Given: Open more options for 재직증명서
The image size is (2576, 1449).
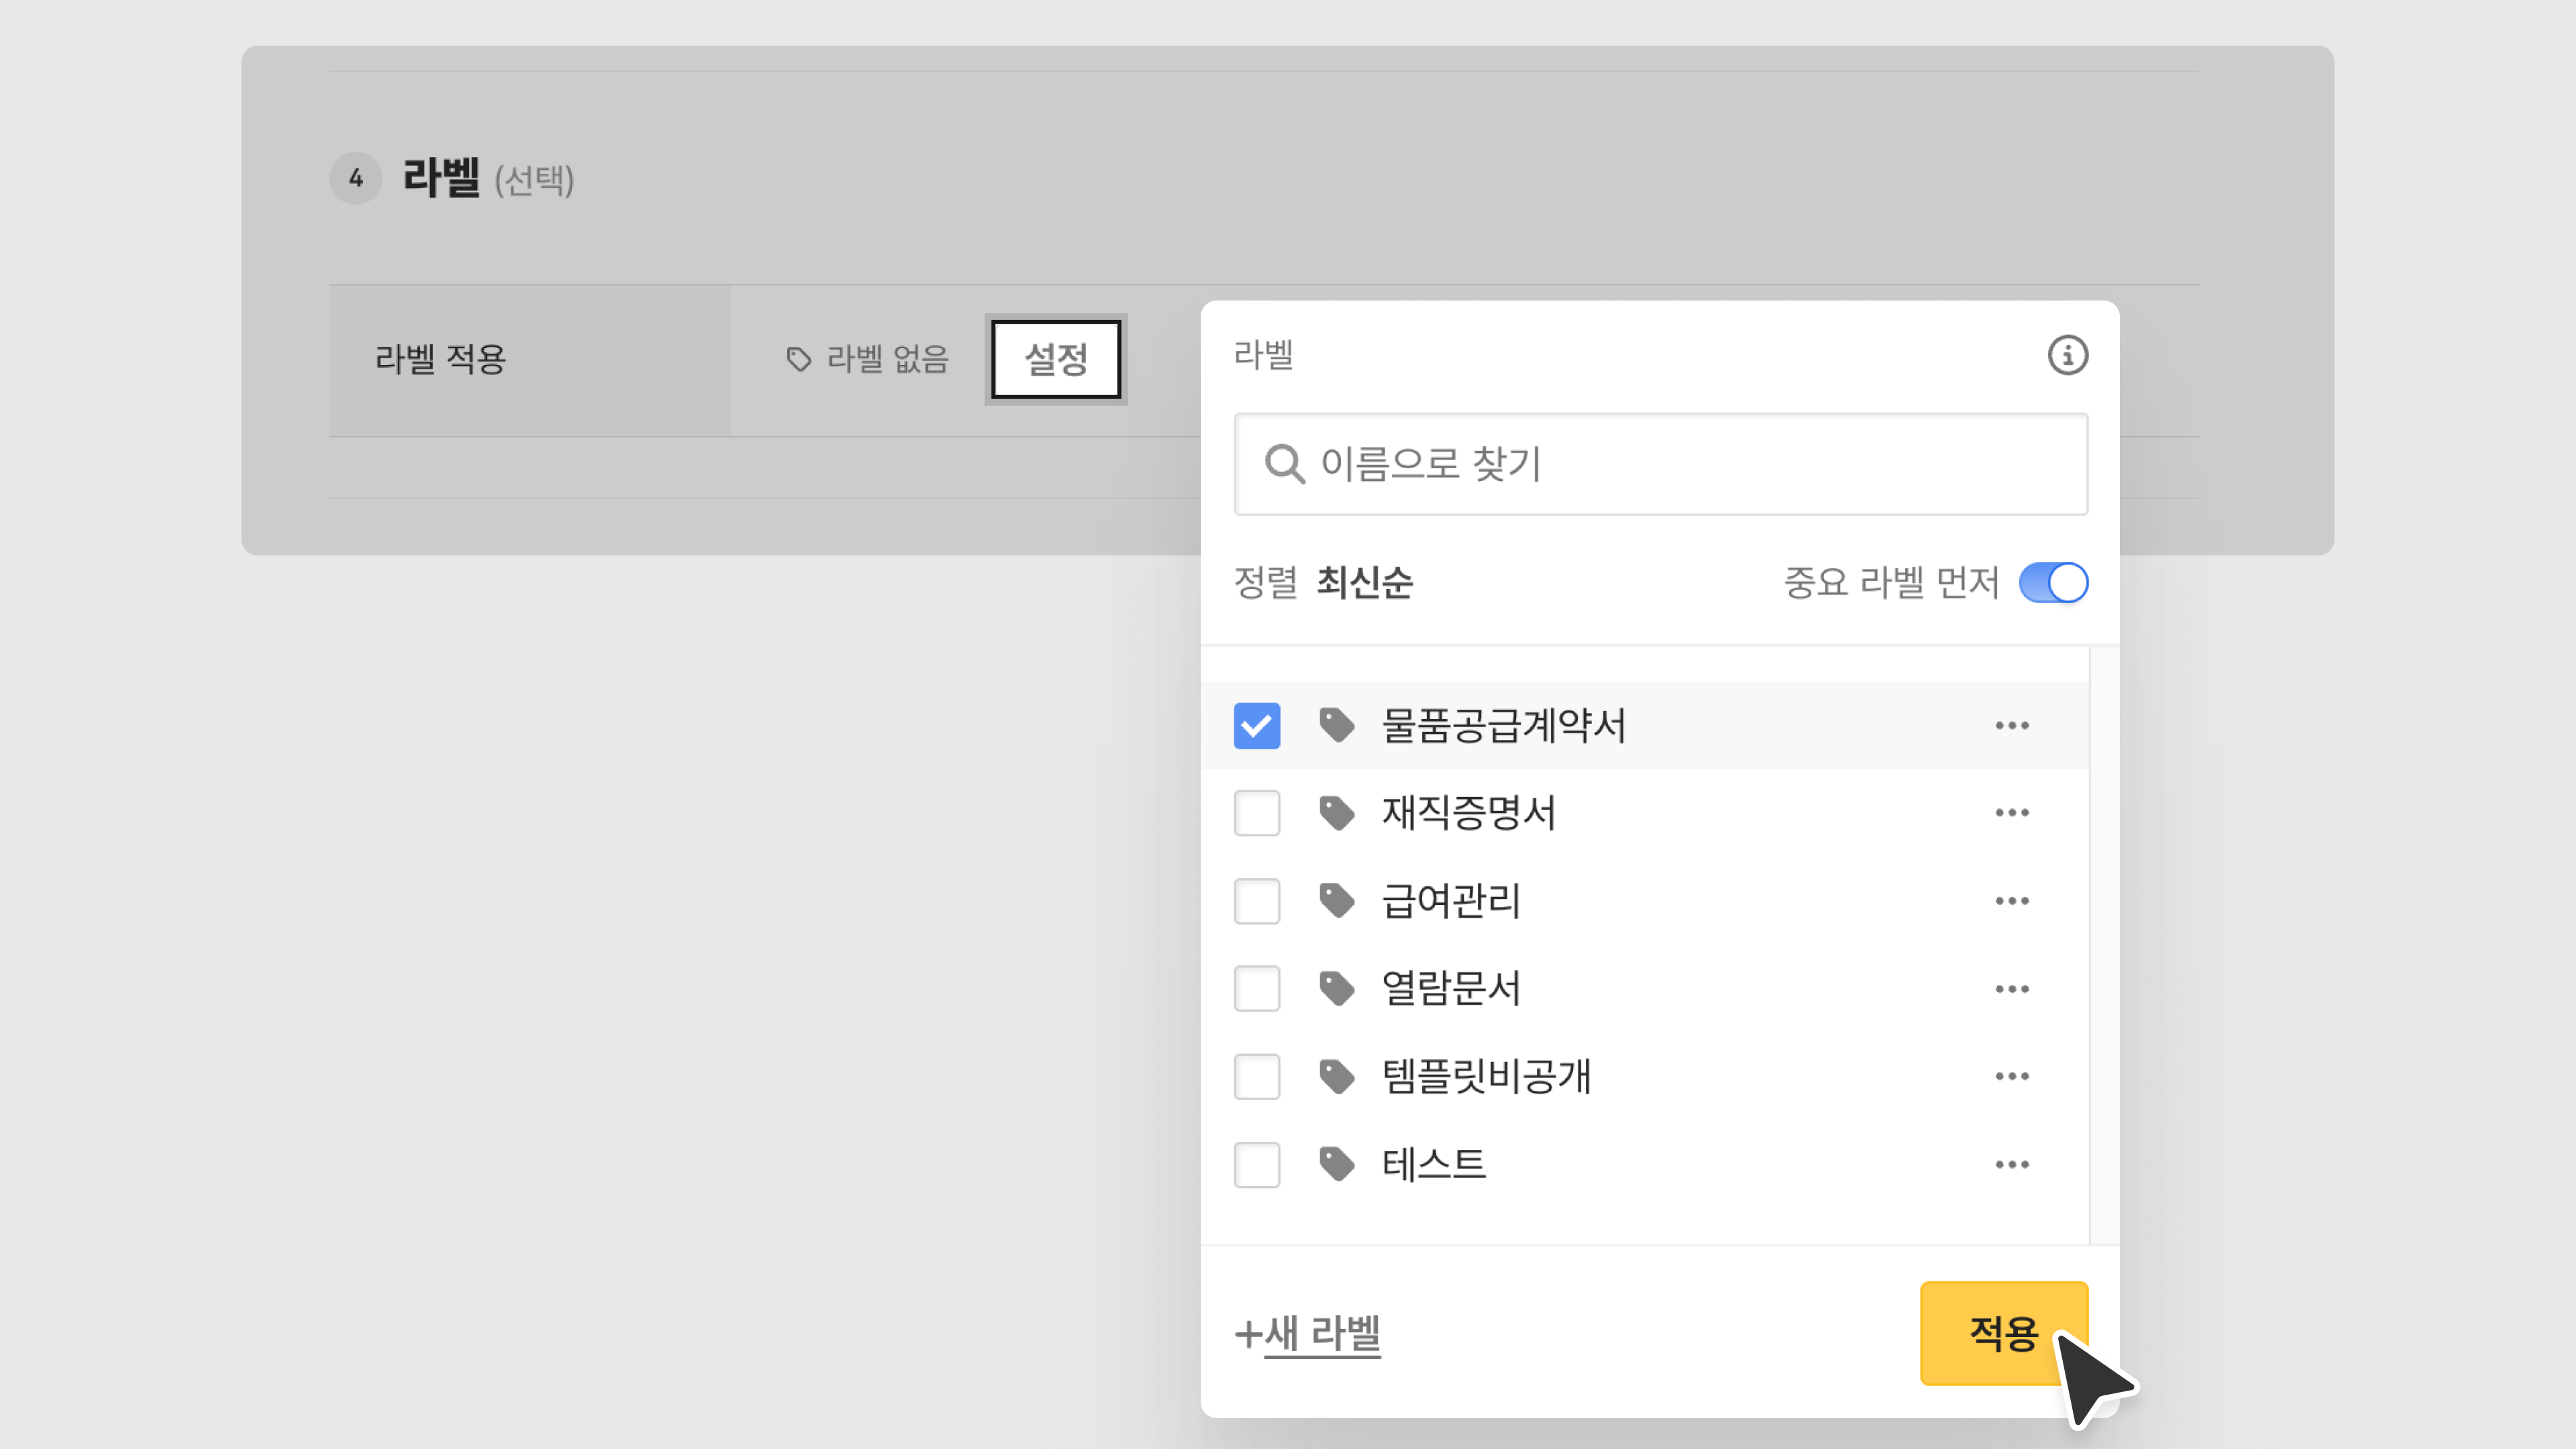Looking at the screenshot, I should [x=2011, y=812].
